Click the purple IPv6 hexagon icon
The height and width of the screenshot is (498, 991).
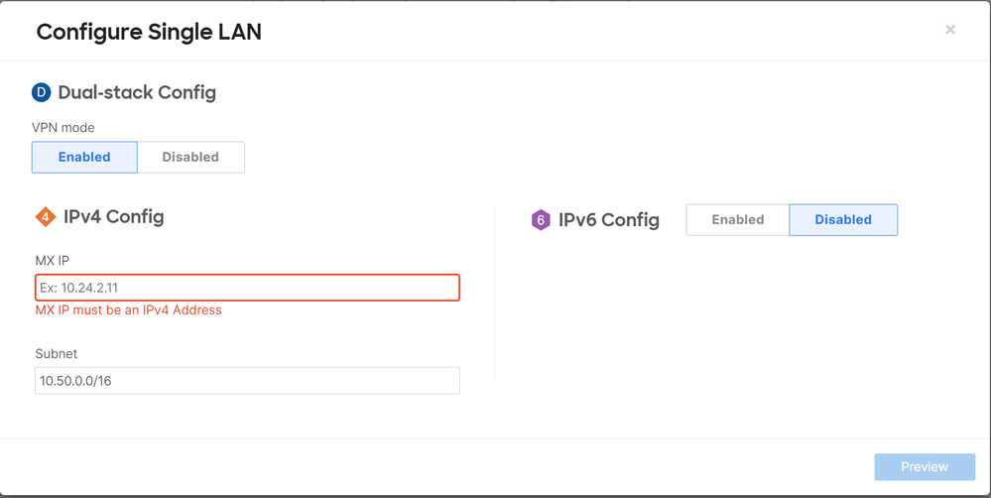pos(541,220)
